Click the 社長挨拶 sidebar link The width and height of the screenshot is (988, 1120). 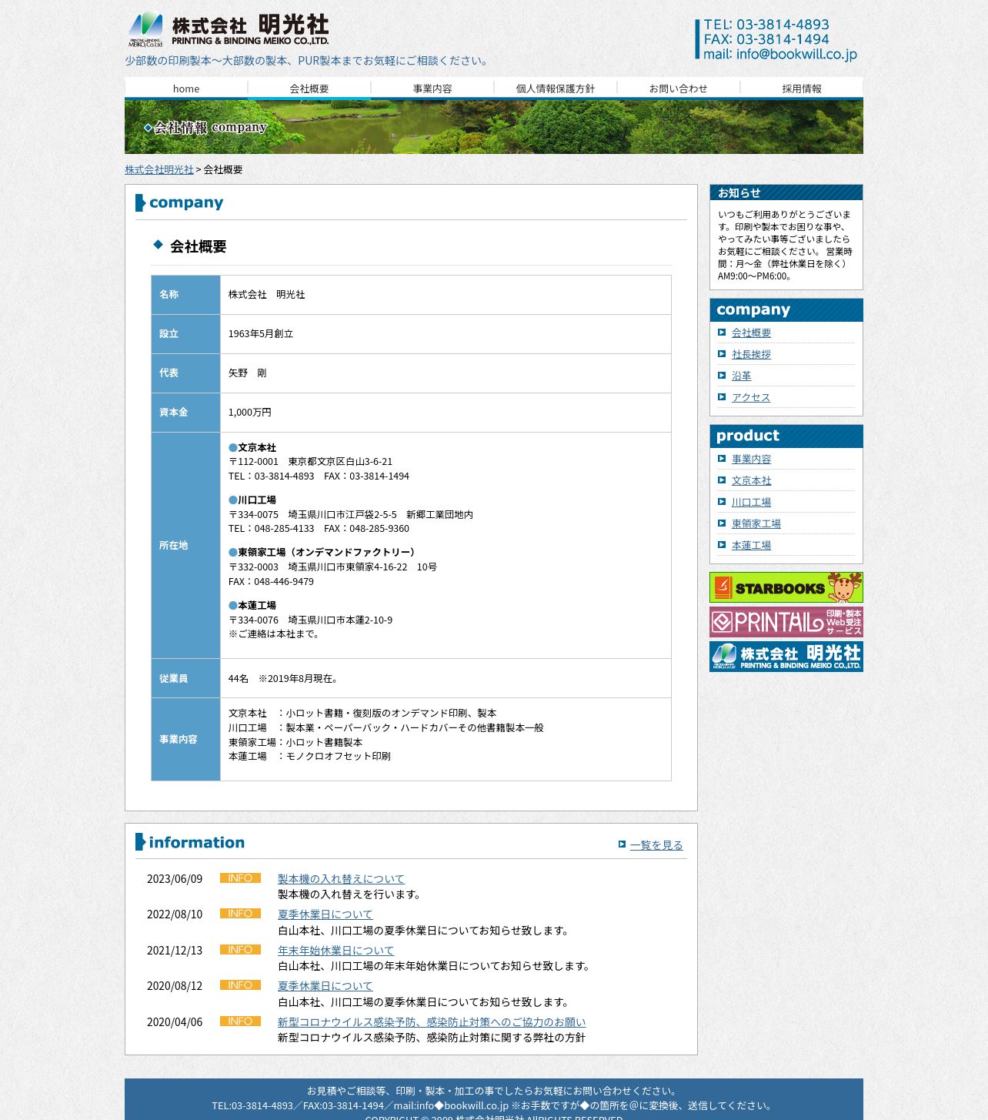point(751,354)
